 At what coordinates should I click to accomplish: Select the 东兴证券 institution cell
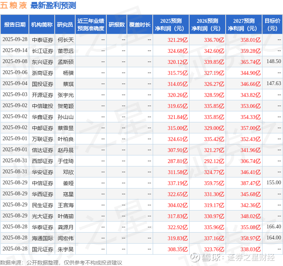[43, 62]
